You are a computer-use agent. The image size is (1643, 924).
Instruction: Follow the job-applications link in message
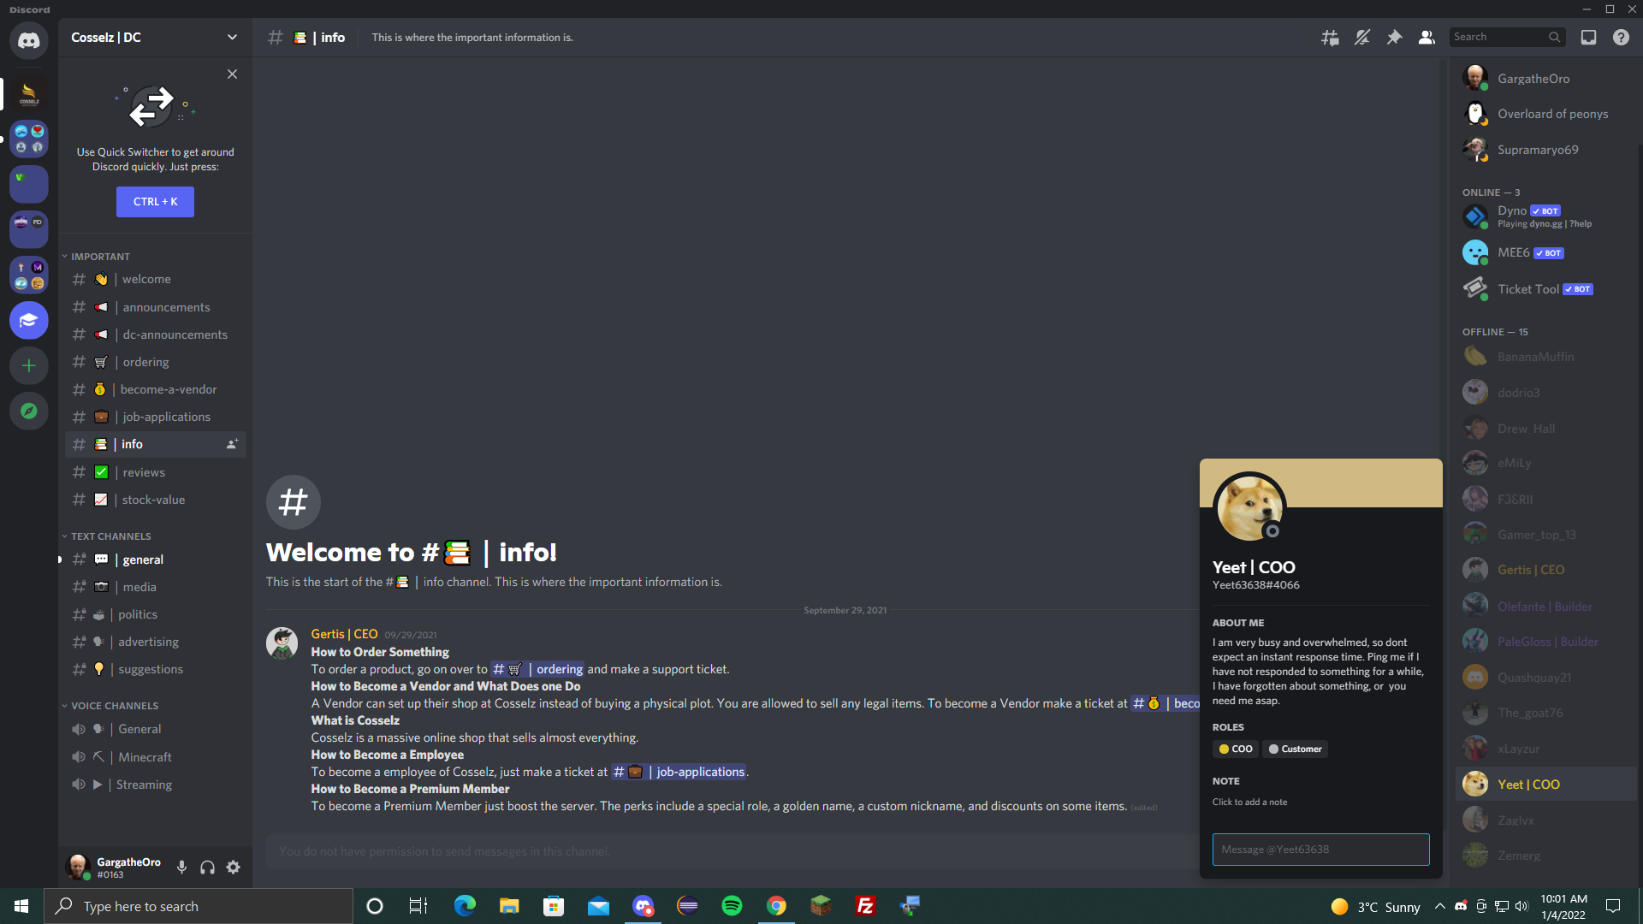point(679,772)
